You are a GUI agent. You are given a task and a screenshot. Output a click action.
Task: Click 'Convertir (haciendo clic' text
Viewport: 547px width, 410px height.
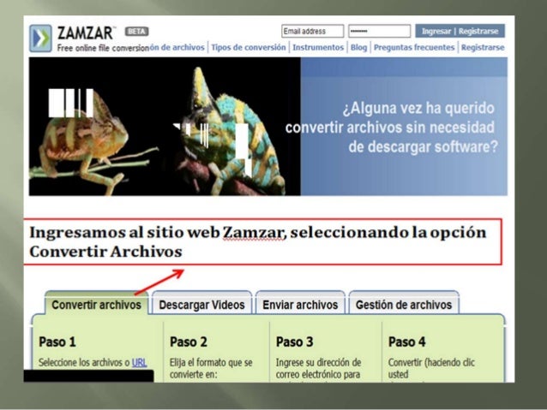pyautogui.click(x=431, y=363)
